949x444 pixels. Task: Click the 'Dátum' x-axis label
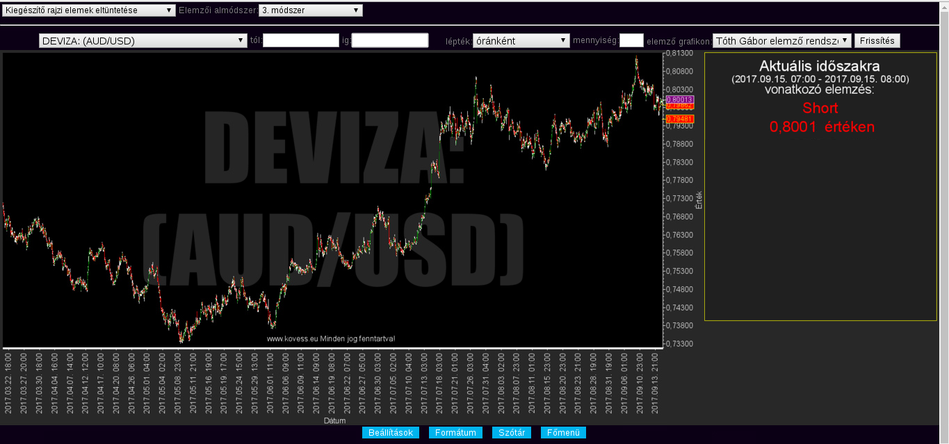point(334,421)
